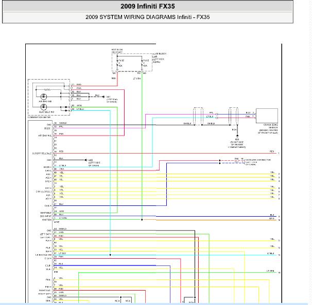Viewport: 312px width, 305px height.
Task: Click the left 10A fuse symbol in fuse block
Action: coord(117,63)
